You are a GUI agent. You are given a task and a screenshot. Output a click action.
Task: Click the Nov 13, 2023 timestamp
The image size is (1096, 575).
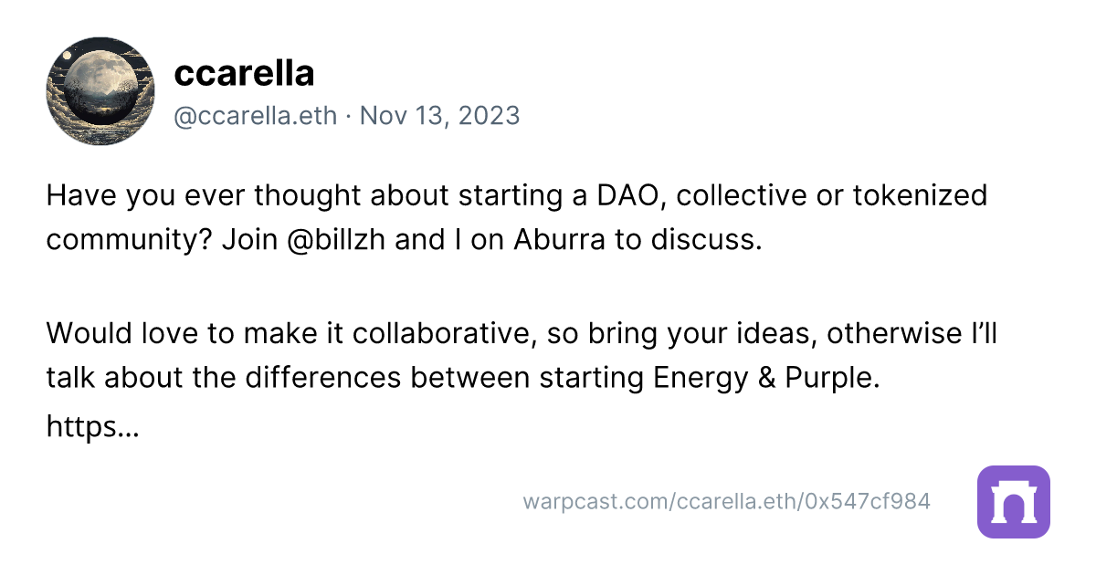click(x=439, y=116)
